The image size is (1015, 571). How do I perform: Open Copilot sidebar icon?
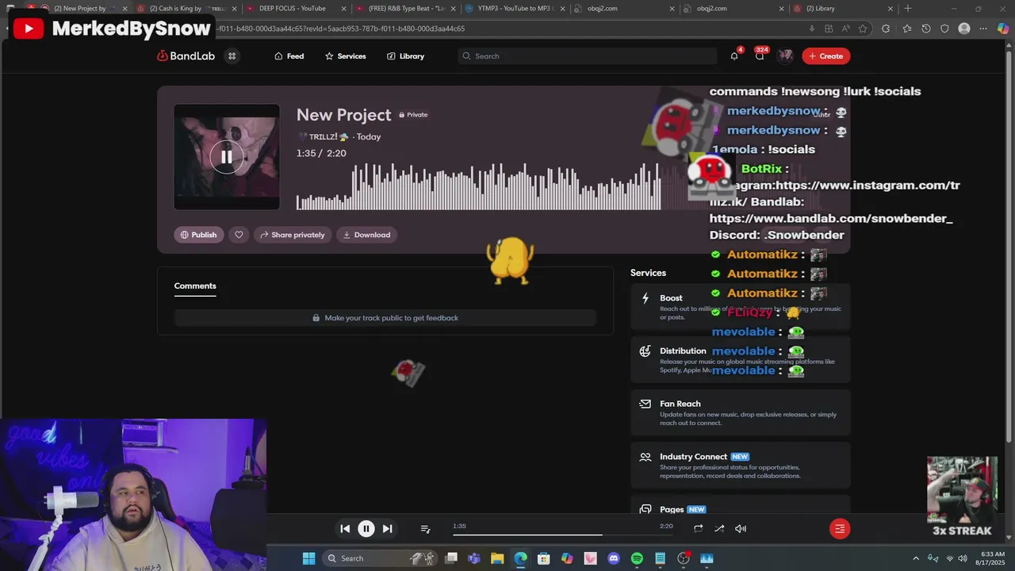point(1003,29)
